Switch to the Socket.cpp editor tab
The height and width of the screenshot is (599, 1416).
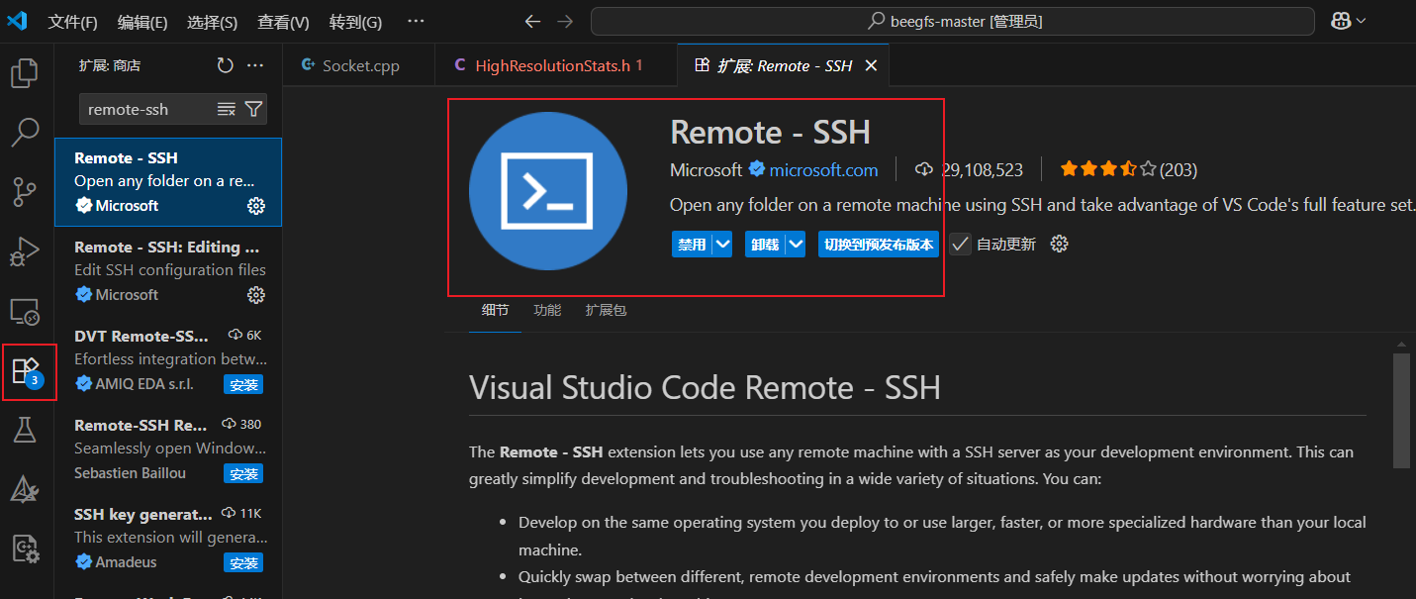pyautogui.click(x=360, y=65)
